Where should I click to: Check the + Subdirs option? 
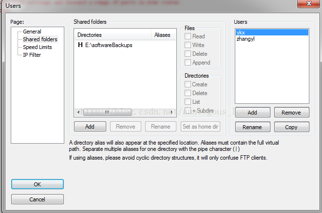coord(188,111)
